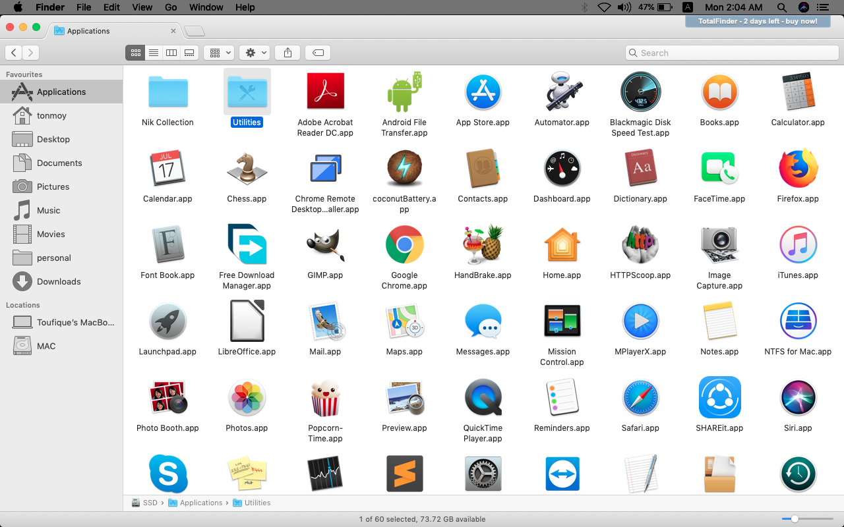Select the Android File Transfer app icon

tap(404, 92)
